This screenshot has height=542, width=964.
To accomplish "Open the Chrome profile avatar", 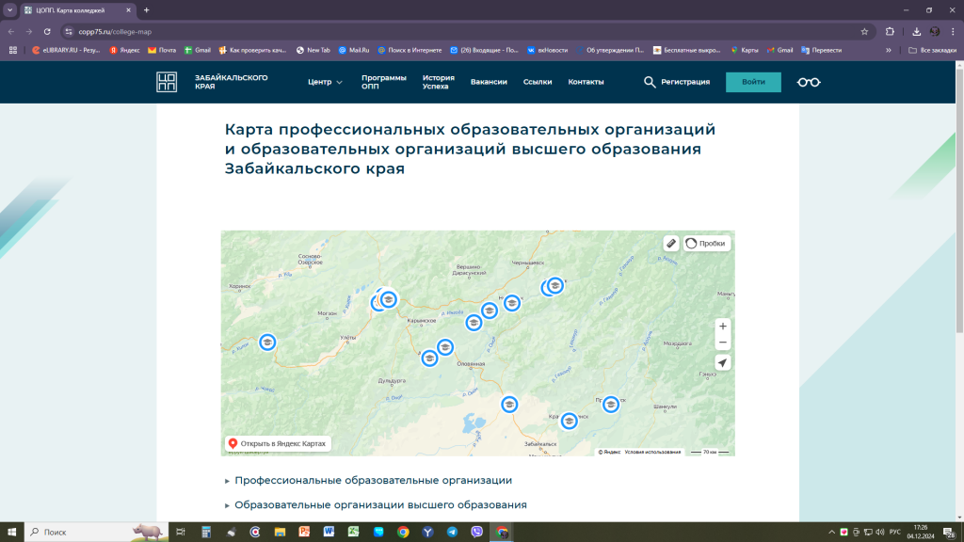I will click(935, 31).
